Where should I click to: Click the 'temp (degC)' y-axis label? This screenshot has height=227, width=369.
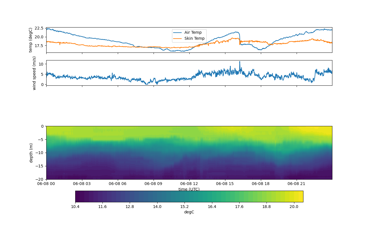31,40
